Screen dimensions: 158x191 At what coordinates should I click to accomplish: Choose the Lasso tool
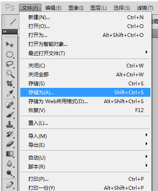pos(10,64)
